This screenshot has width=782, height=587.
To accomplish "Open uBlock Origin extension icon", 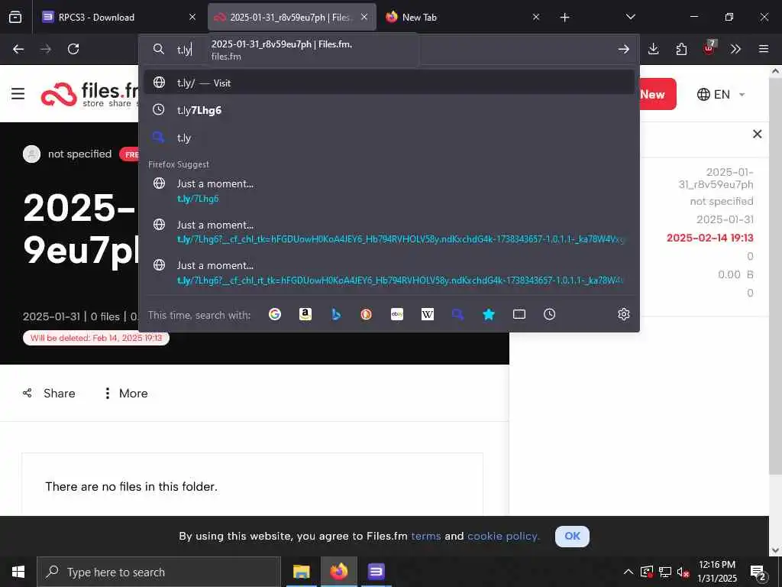I will pyautogui.click(x=709, y=48).
